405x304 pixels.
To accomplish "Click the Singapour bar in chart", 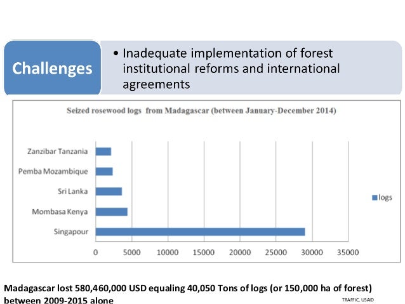I will point(200,232).
